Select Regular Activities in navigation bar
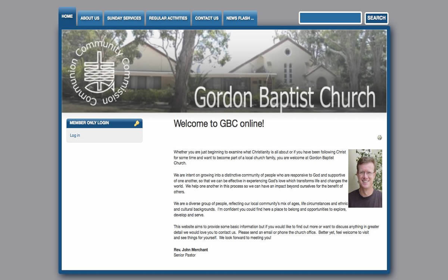Screen dimensions: 448x280 tap(168, 18)
